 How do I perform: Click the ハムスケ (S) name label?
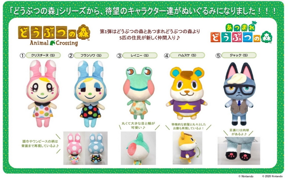pyautogui.click(x=187, y=55)
